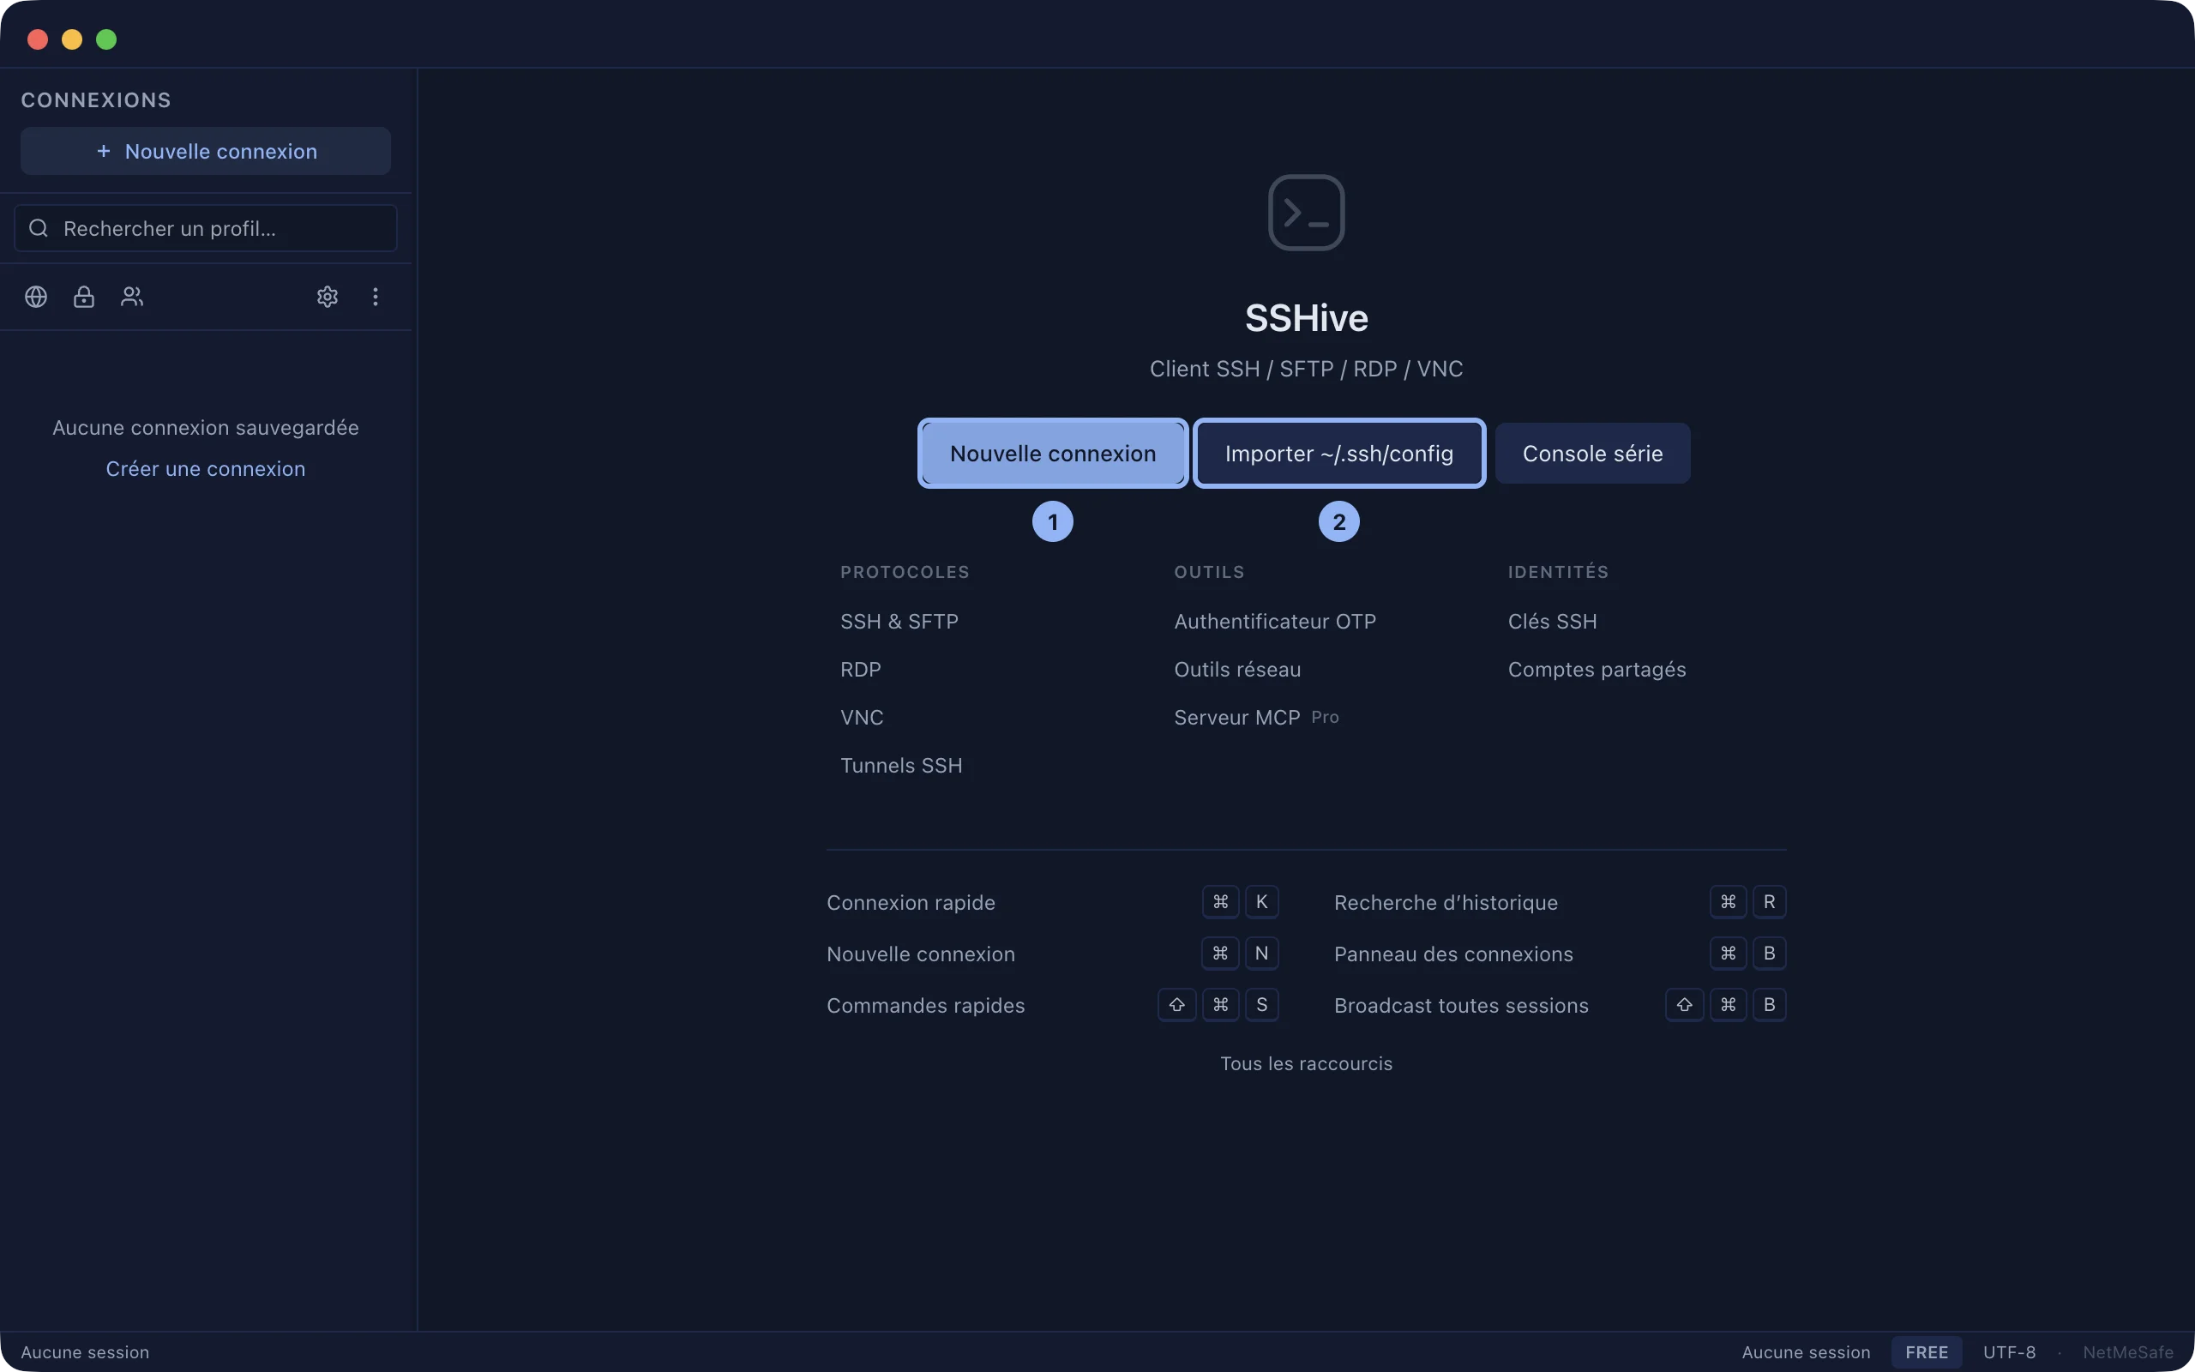2195x1372 pixels.
Task: Open 'Clés SSH' under Identités
Action: point(1553,622)
